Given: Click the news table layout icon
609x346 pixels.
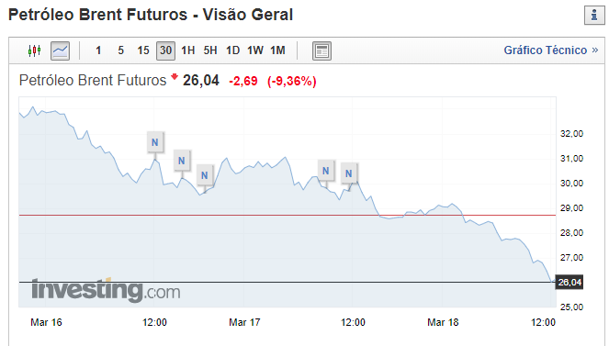Looking at the screenshot, I should [x=321, y=50].
